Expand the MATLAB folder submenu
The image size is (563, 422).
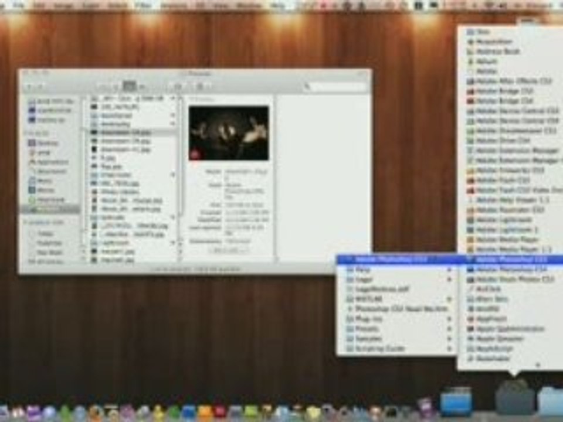[449, 299]
